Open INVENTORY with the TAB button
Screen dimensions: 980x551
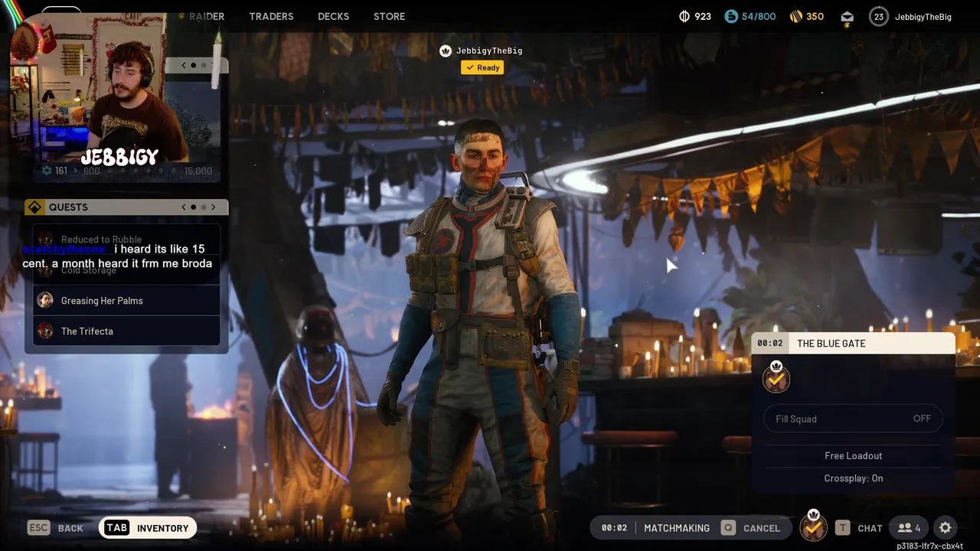point(148,528)
